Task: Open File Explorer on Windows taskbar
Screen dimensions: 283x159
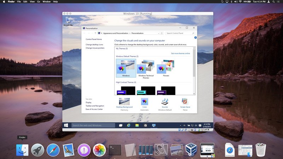Action: pyautogui.click(x=137, y=125)
